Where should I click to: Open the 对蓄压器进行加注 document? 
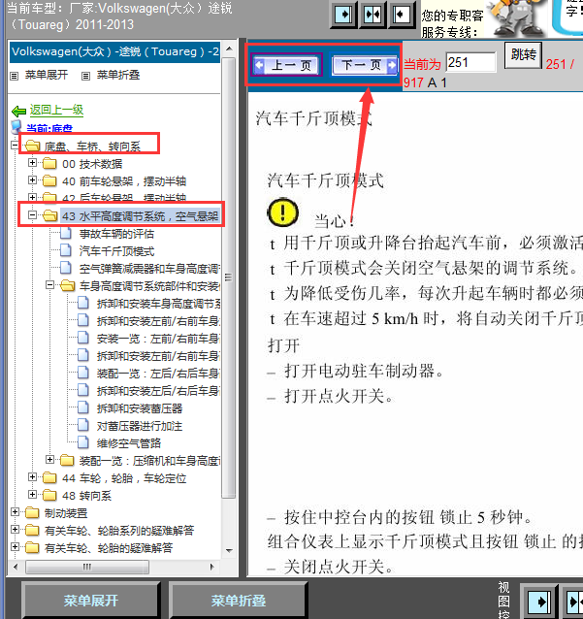tap(140, 426)
